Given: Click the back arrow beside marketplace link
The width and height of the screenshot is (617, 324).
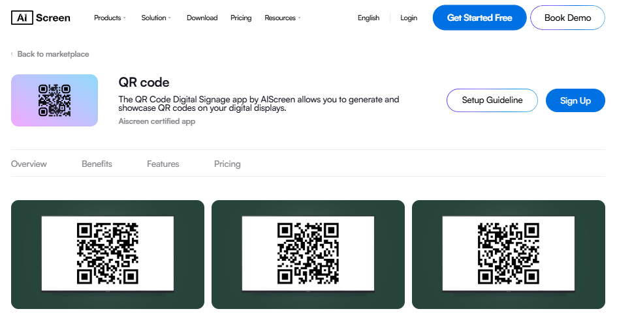Looking at the screenshot, I should click(x=12, y=54).
